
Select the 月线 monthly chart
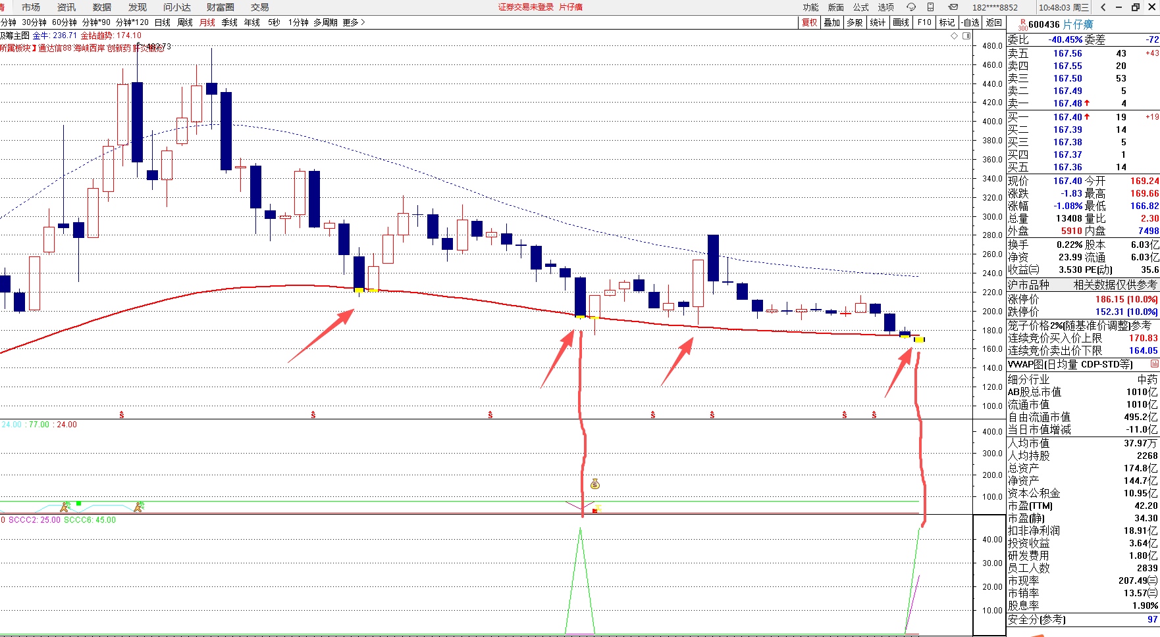coord(207,22)
